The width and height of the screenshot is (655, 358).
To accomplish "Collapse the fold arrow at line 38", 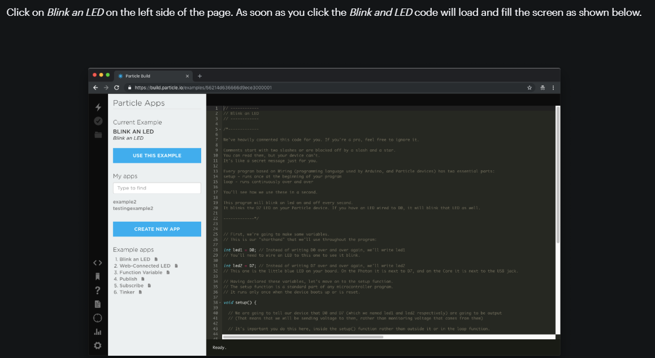I will point(220,303).
